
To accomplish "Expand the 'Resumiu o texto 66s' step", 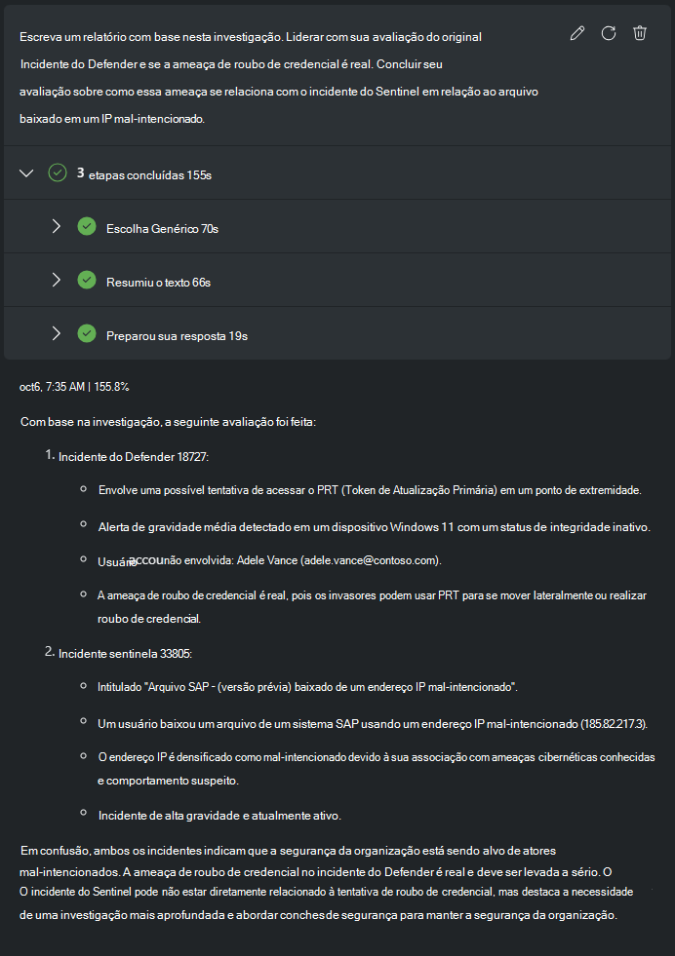I will pos(56,281).
